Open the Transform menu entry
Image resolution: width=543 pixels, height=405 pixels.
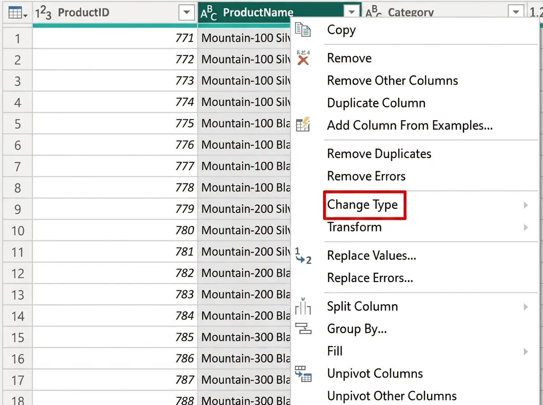(x=354, y=227)
